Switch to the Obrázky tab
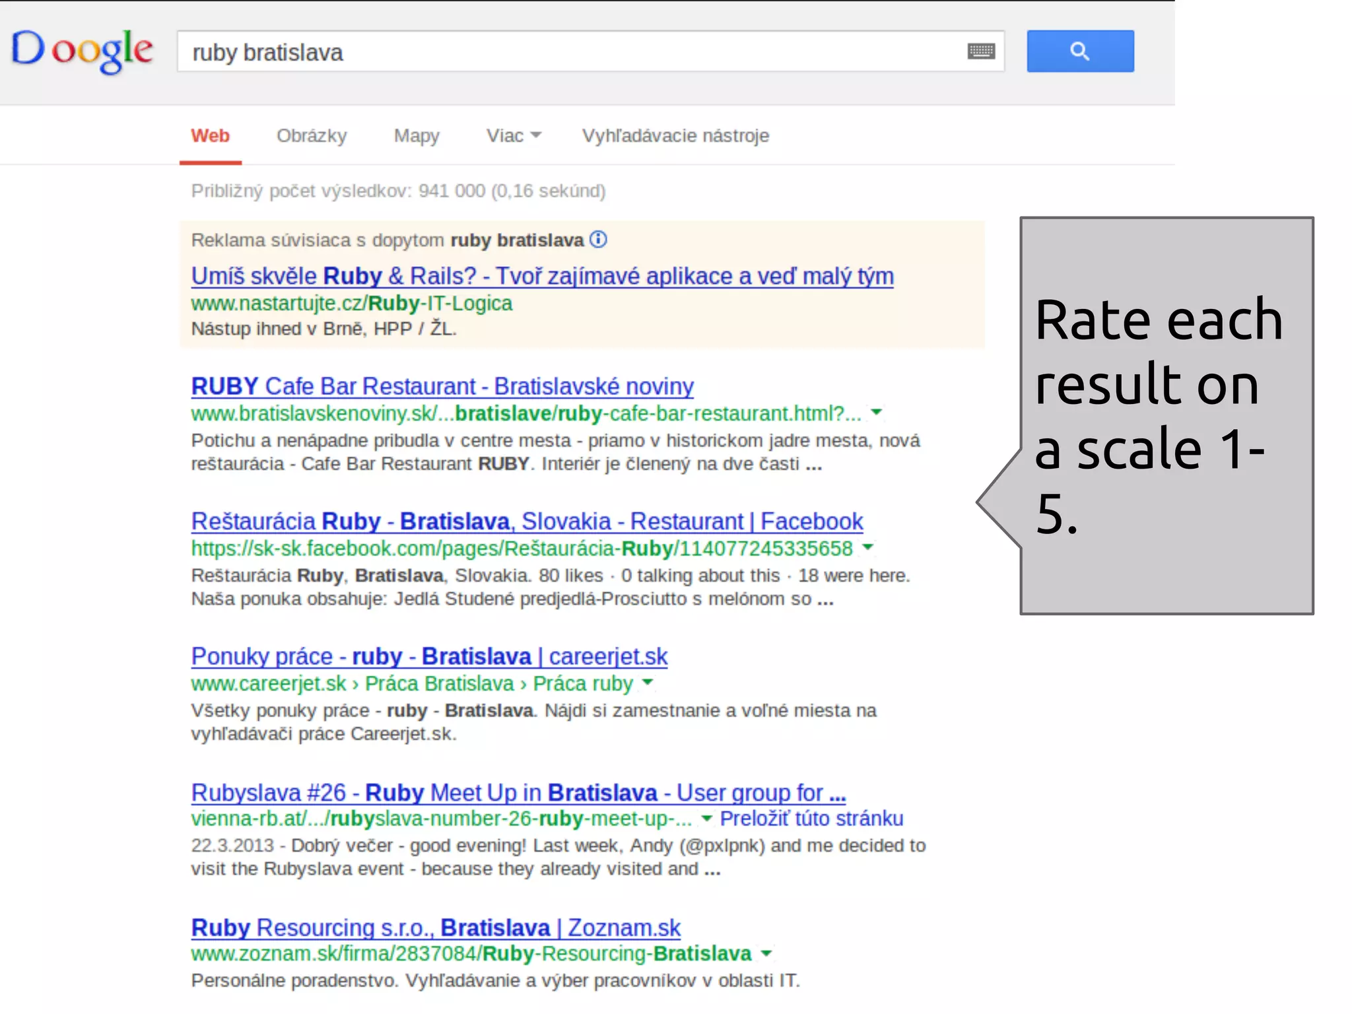The width and height of the screenshot is (1352, 1014). click(312, 135)
